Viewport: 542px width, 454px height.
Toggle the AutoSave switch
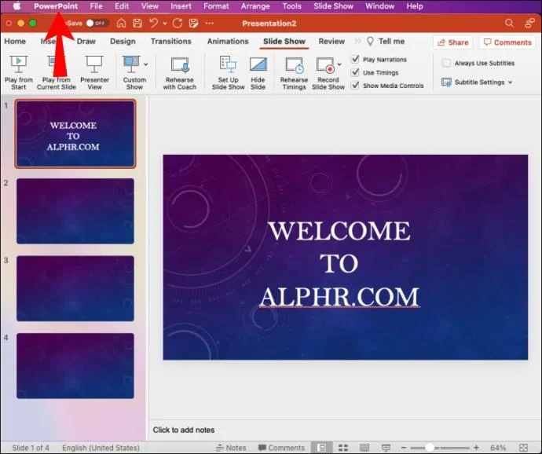(97, 23)
